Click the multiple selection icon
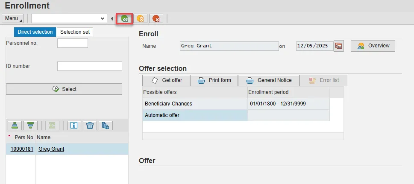This screenshot has width=414, height=184. (106, 125)
